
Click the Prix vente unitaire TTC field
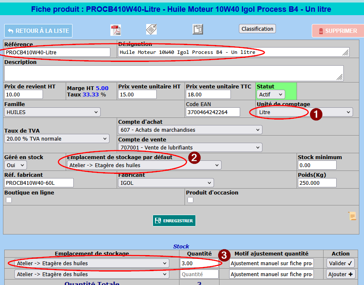click(208, 94)
